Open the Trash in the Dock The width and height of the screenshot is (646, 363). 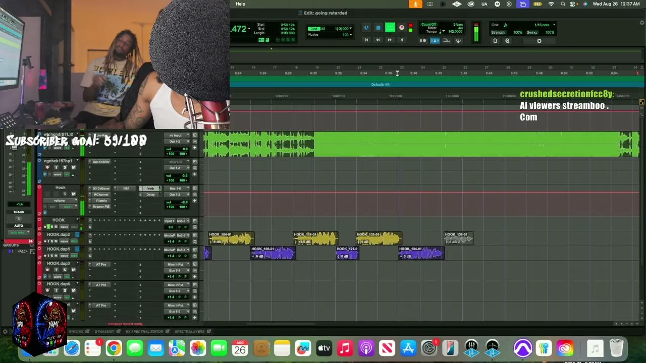pos(616,348)
